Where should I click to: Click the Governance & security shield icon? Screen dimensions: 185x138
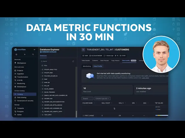(x=15, y=101)
